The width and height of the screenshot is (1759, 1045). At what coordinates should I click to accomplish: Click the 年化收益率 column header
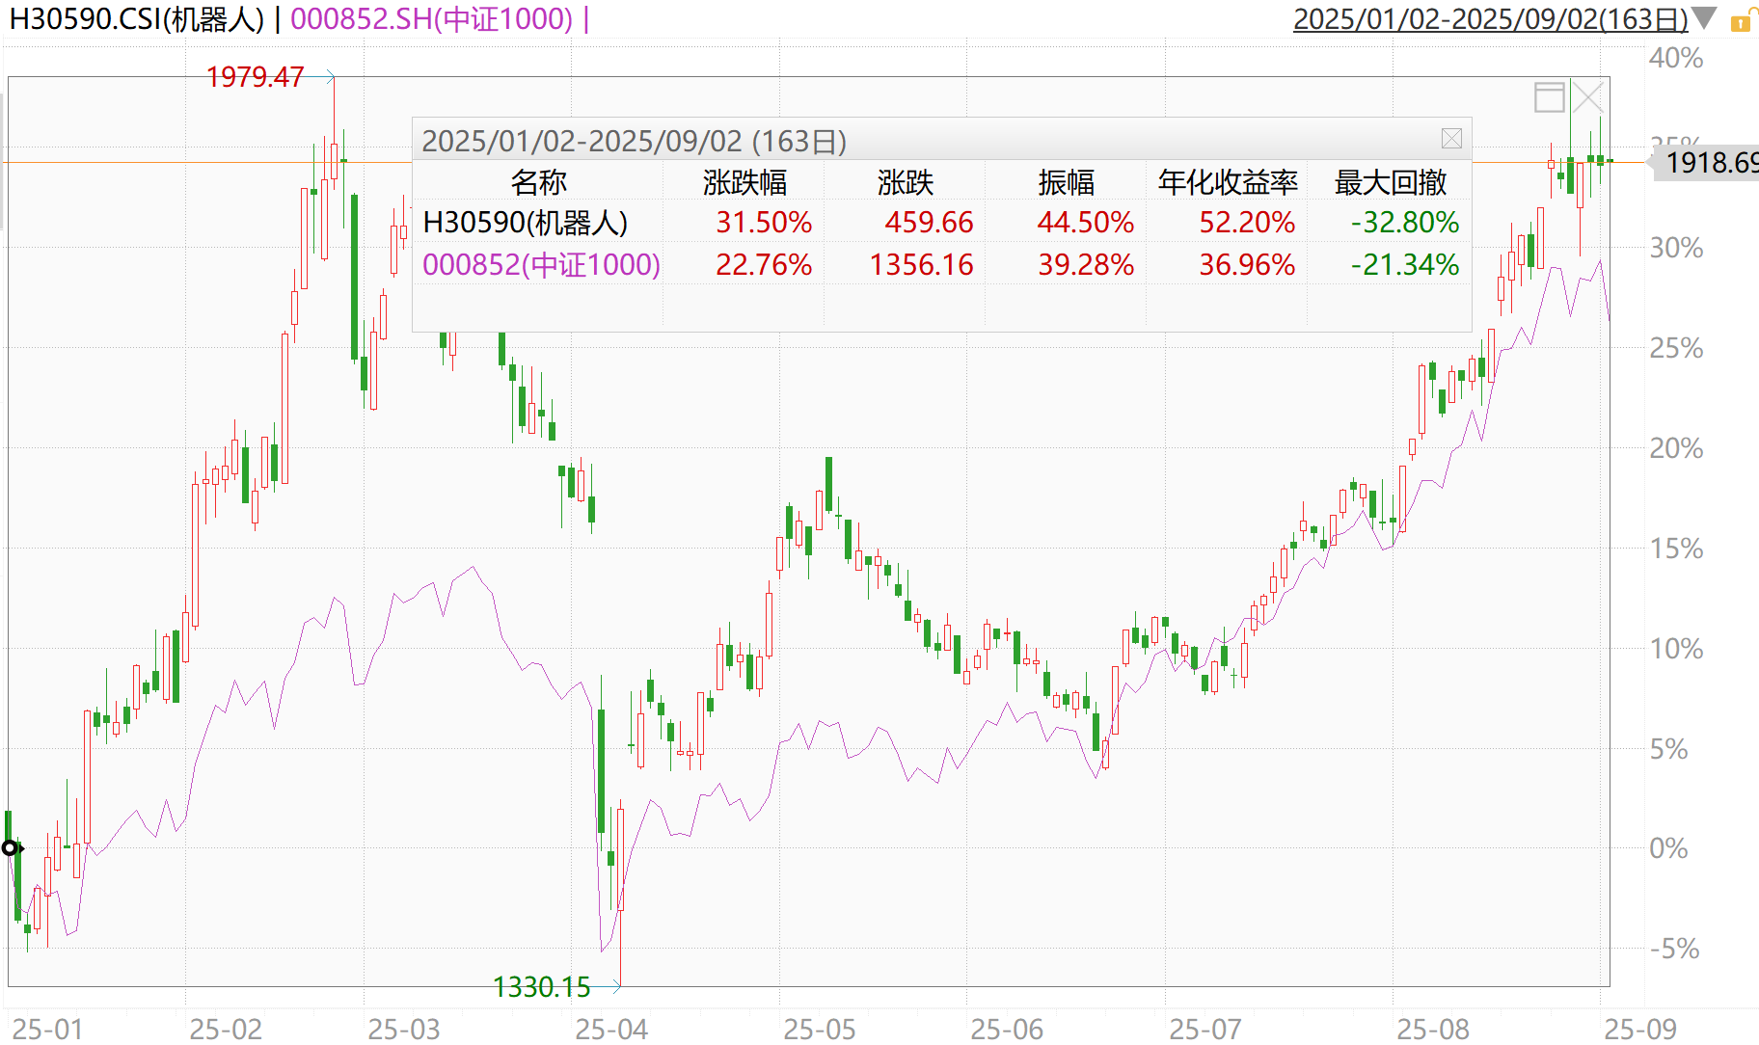[1227, 182]
